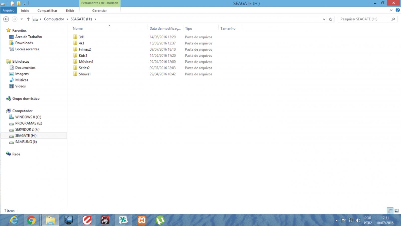Open the SERVIDOR 2 (F:) drive
This screenshot has width=401, height=226.
point(27,129)
